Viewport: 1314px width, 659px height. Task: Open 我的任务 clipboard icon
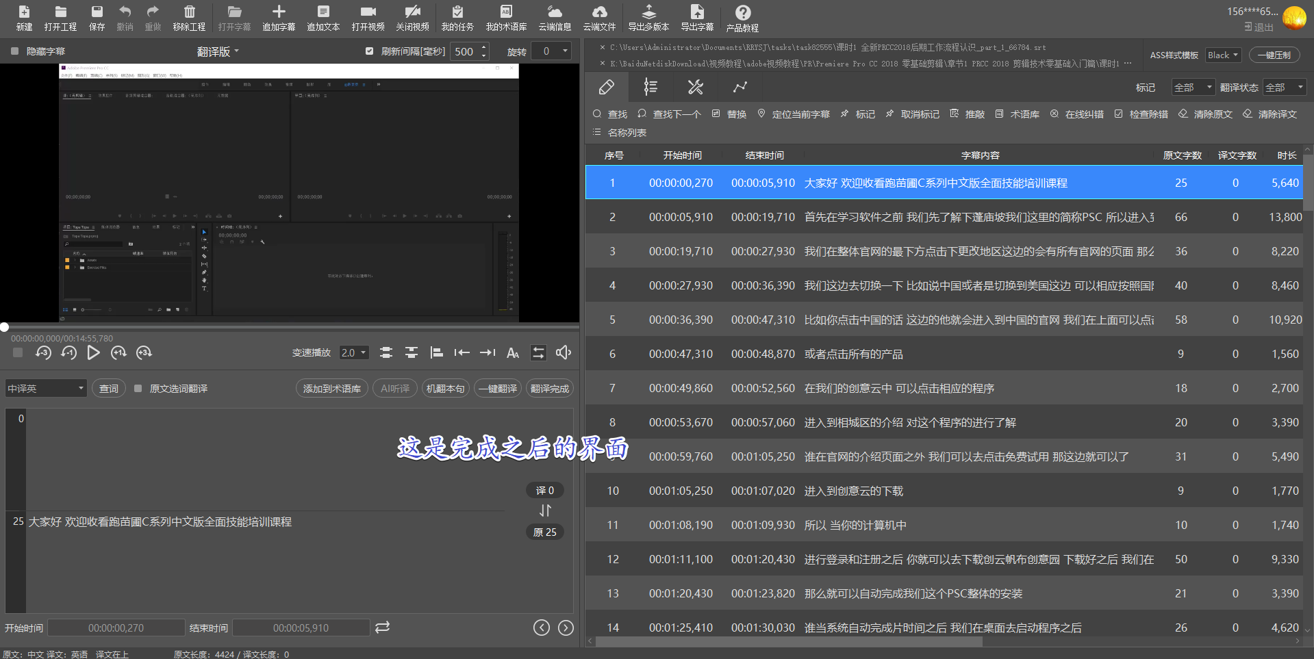[457, 18]
